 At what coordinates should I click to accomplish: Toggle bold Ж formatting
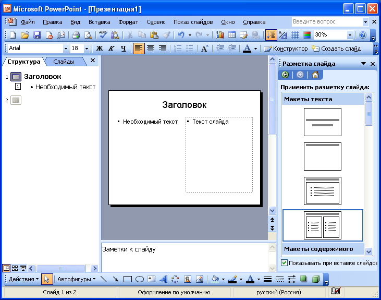tap(100, 49)
